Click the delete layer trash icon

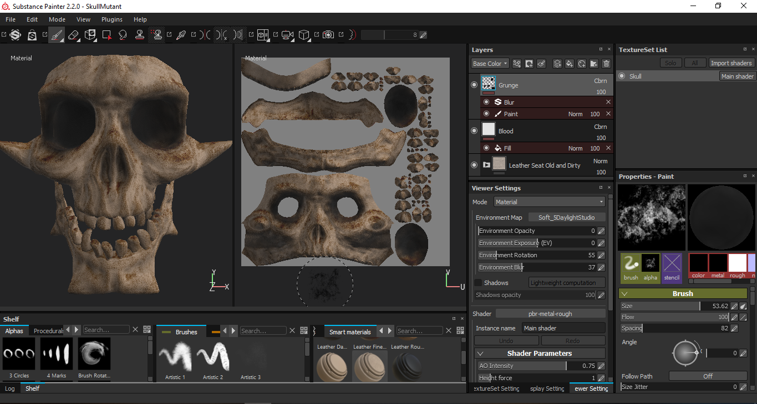tap(606, 64)
